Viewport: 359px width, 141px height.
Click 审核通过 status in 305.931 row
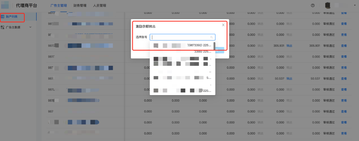coord(329,46)
